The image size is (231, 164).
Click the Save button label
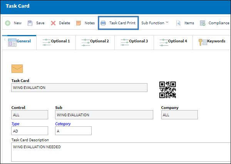[40, 23]
